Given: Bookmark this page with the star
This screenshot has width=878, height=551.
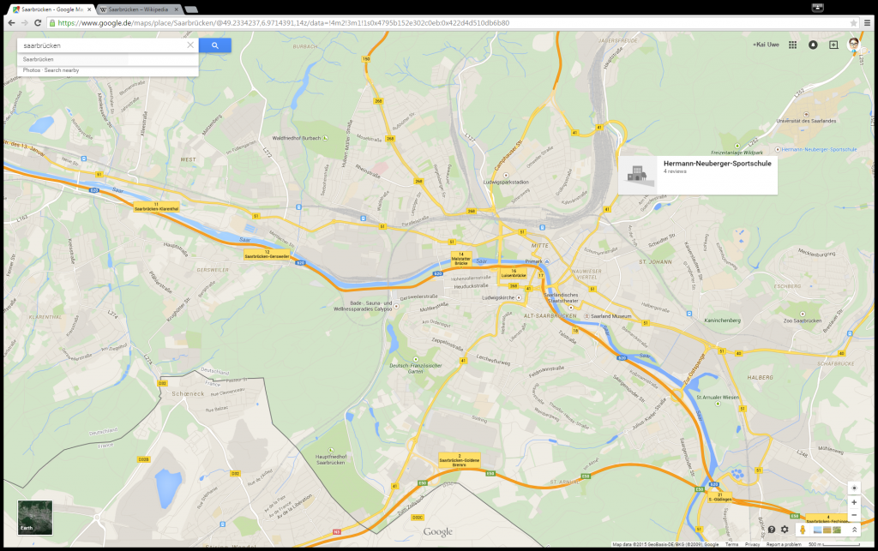Looking at the screenshot, I should coord(853,22).
